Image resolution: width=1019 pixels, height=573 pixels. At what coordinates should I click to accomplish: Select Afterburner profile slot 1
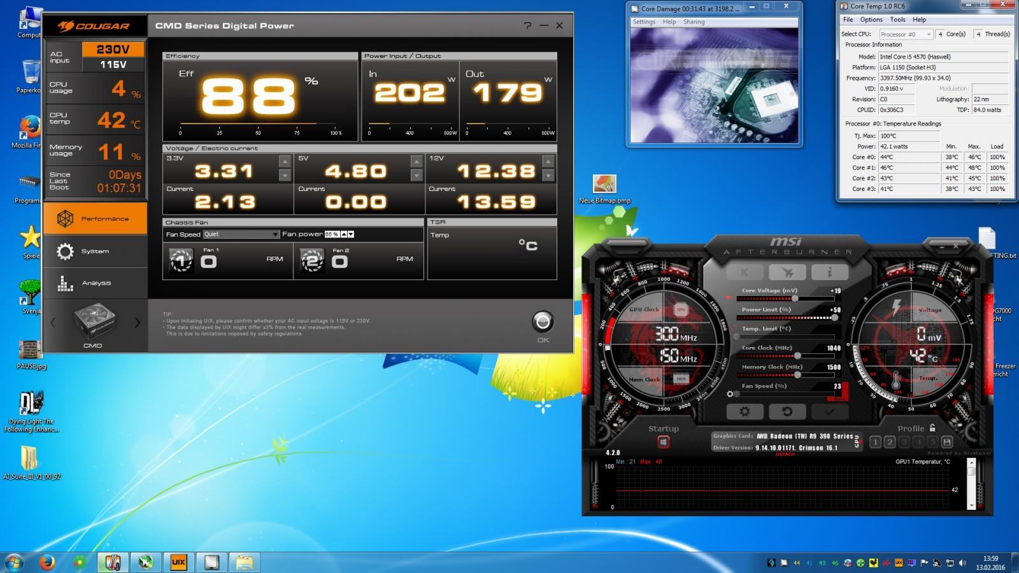(875, 442)
